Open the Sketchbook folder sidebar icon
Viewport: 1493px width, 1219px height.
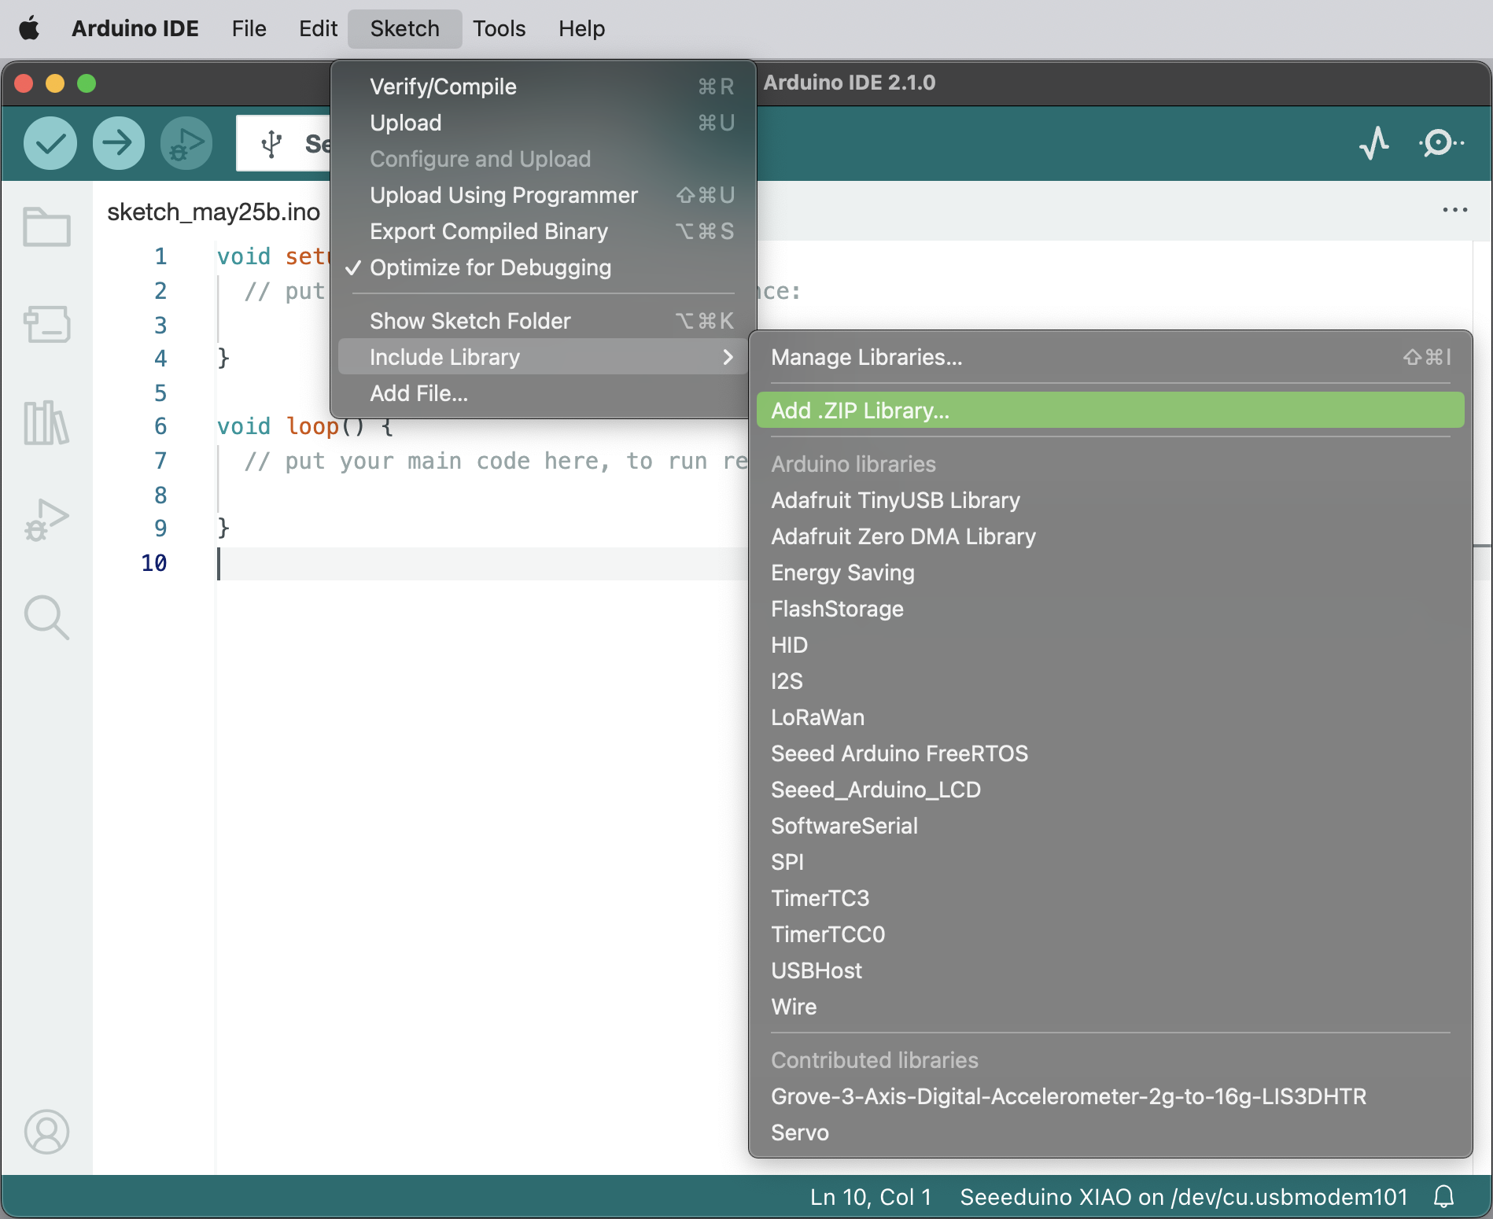click(x=47, y=227)
